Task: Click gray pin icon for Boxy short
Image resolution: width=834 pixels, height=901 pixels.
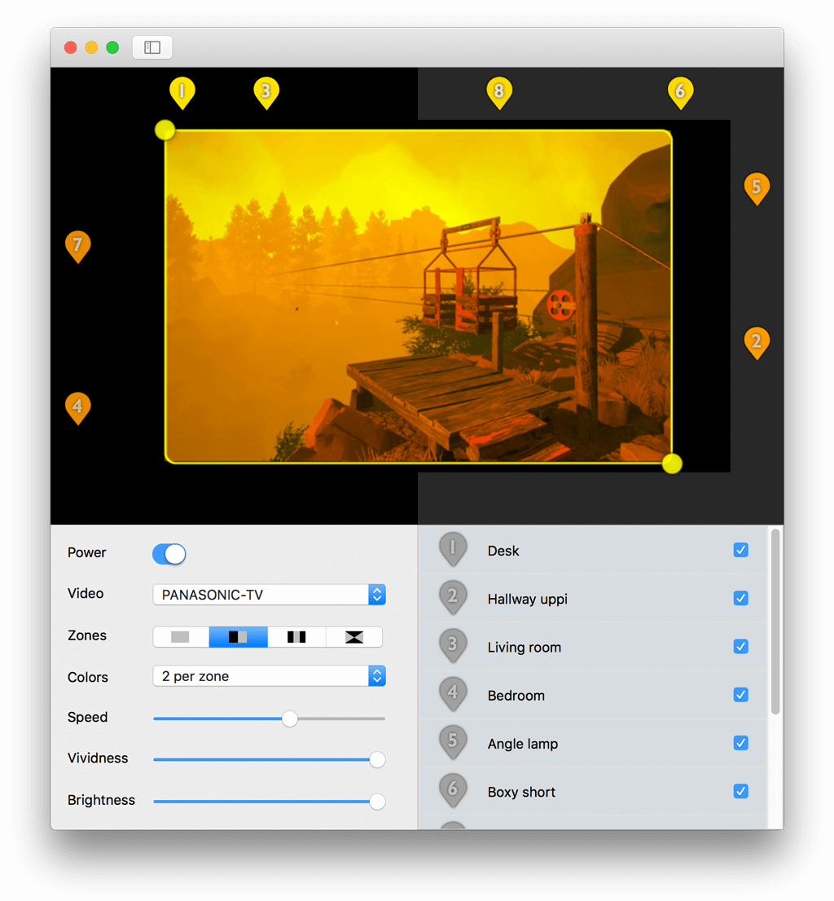Action: tap(453, 791)
